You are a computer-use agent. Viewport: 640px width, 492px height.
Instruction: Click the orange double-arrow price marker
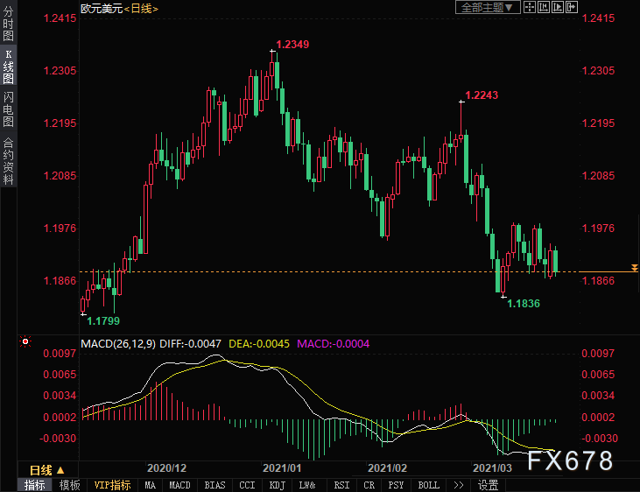(x=633, y=267)
